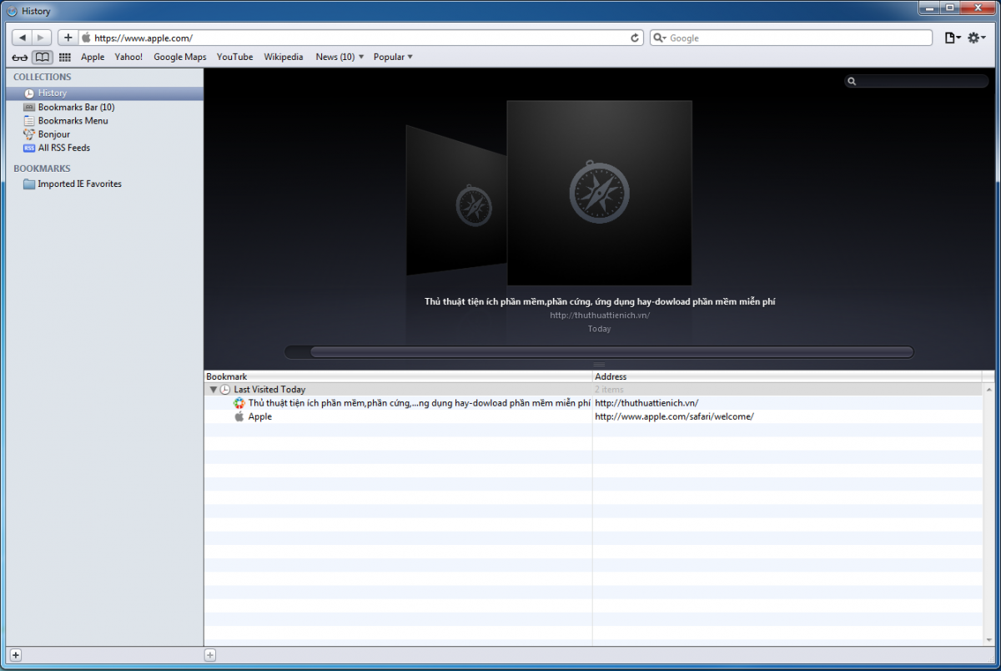Click the Back navigation arrow
The width and height of the screenshot is (1001, 671).
coord(23,38)
